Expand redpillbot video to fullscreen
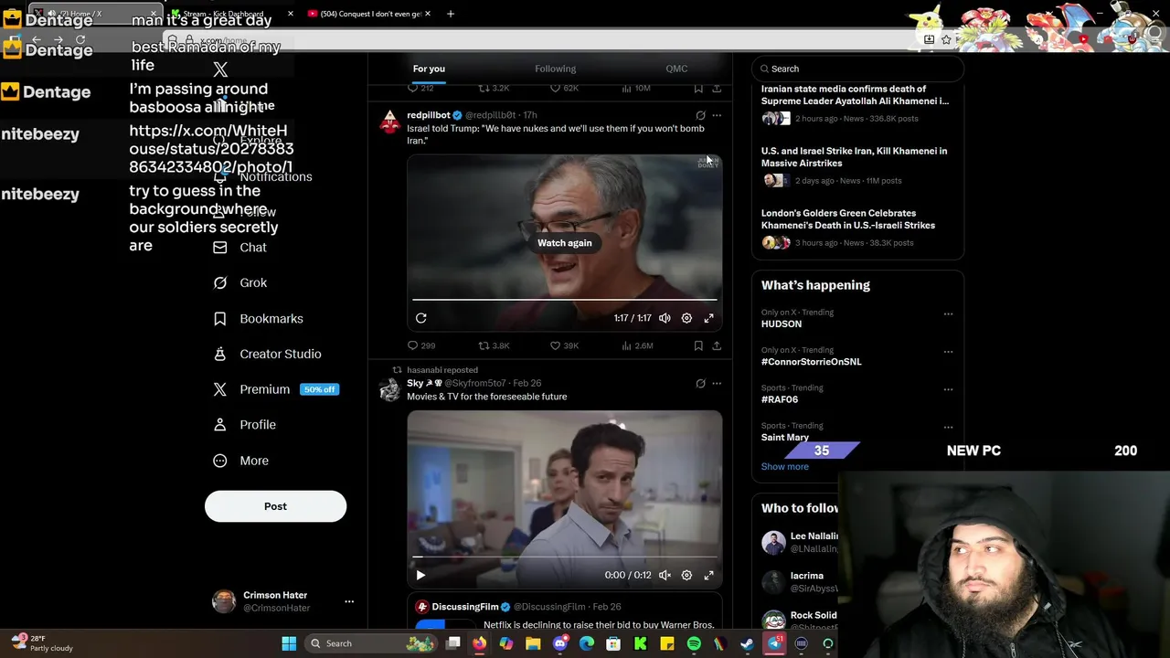The width and height of the screenshot is (1170, 658). pyautogui.click(x=708, y=318)
